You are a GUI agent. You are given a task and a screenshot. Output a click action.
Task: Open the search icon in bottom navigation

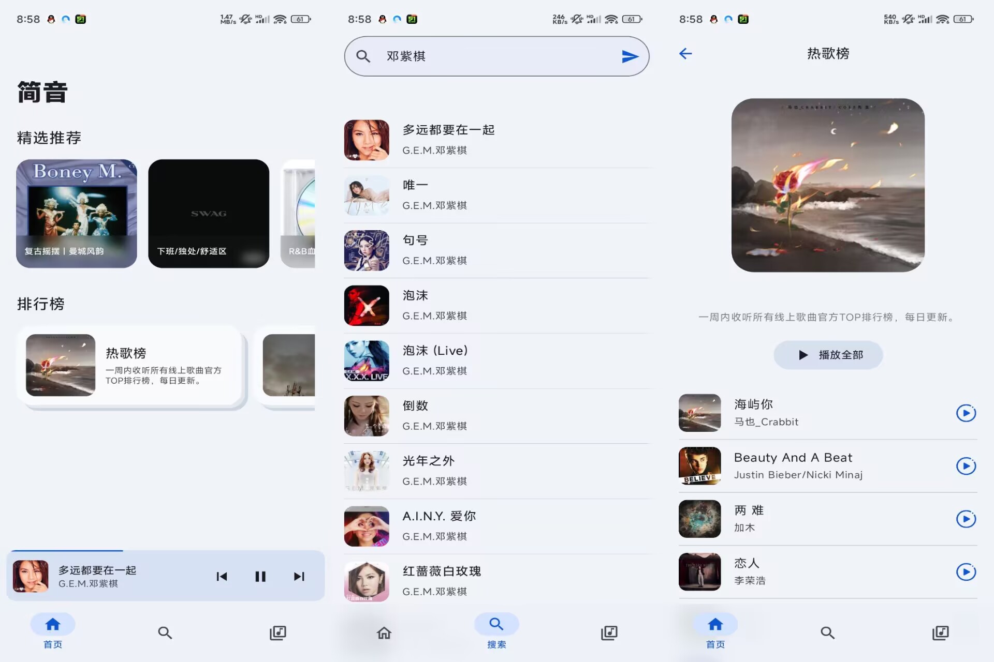pyautogui.click(x=165, y=633)
